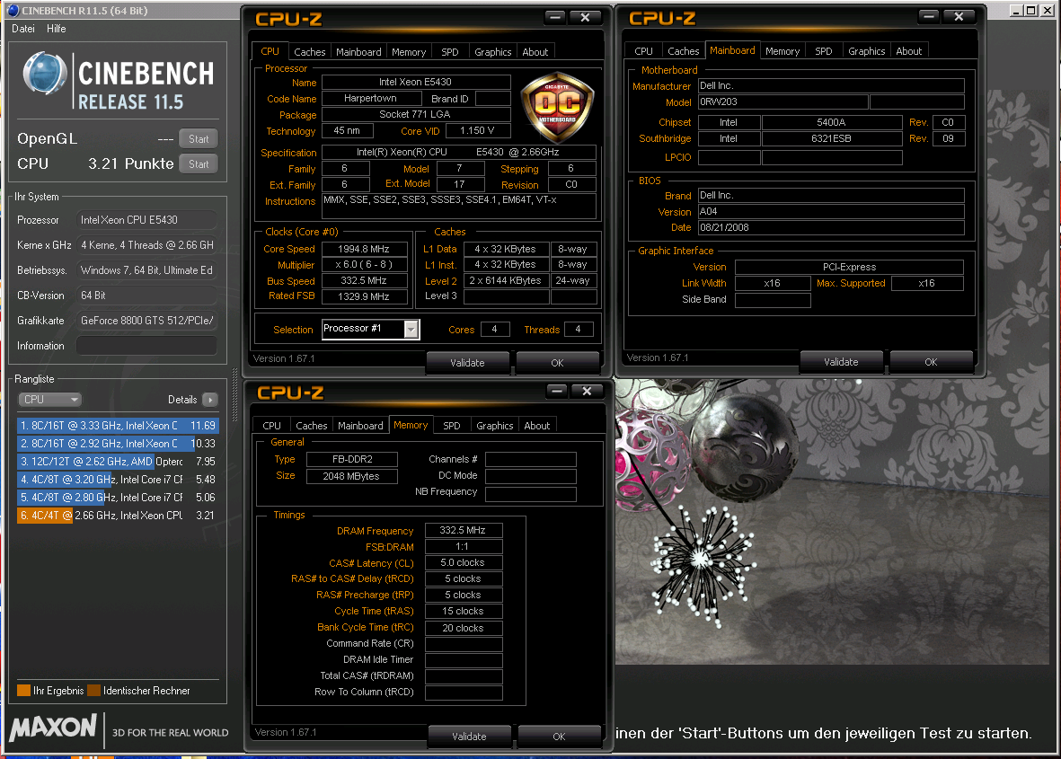
Task: Open the Processor #1 selection dropdown
Action: (x=371, y=330)
